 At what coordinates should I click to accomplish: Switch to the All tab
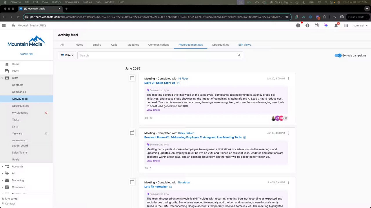click(x=62, y=45)
